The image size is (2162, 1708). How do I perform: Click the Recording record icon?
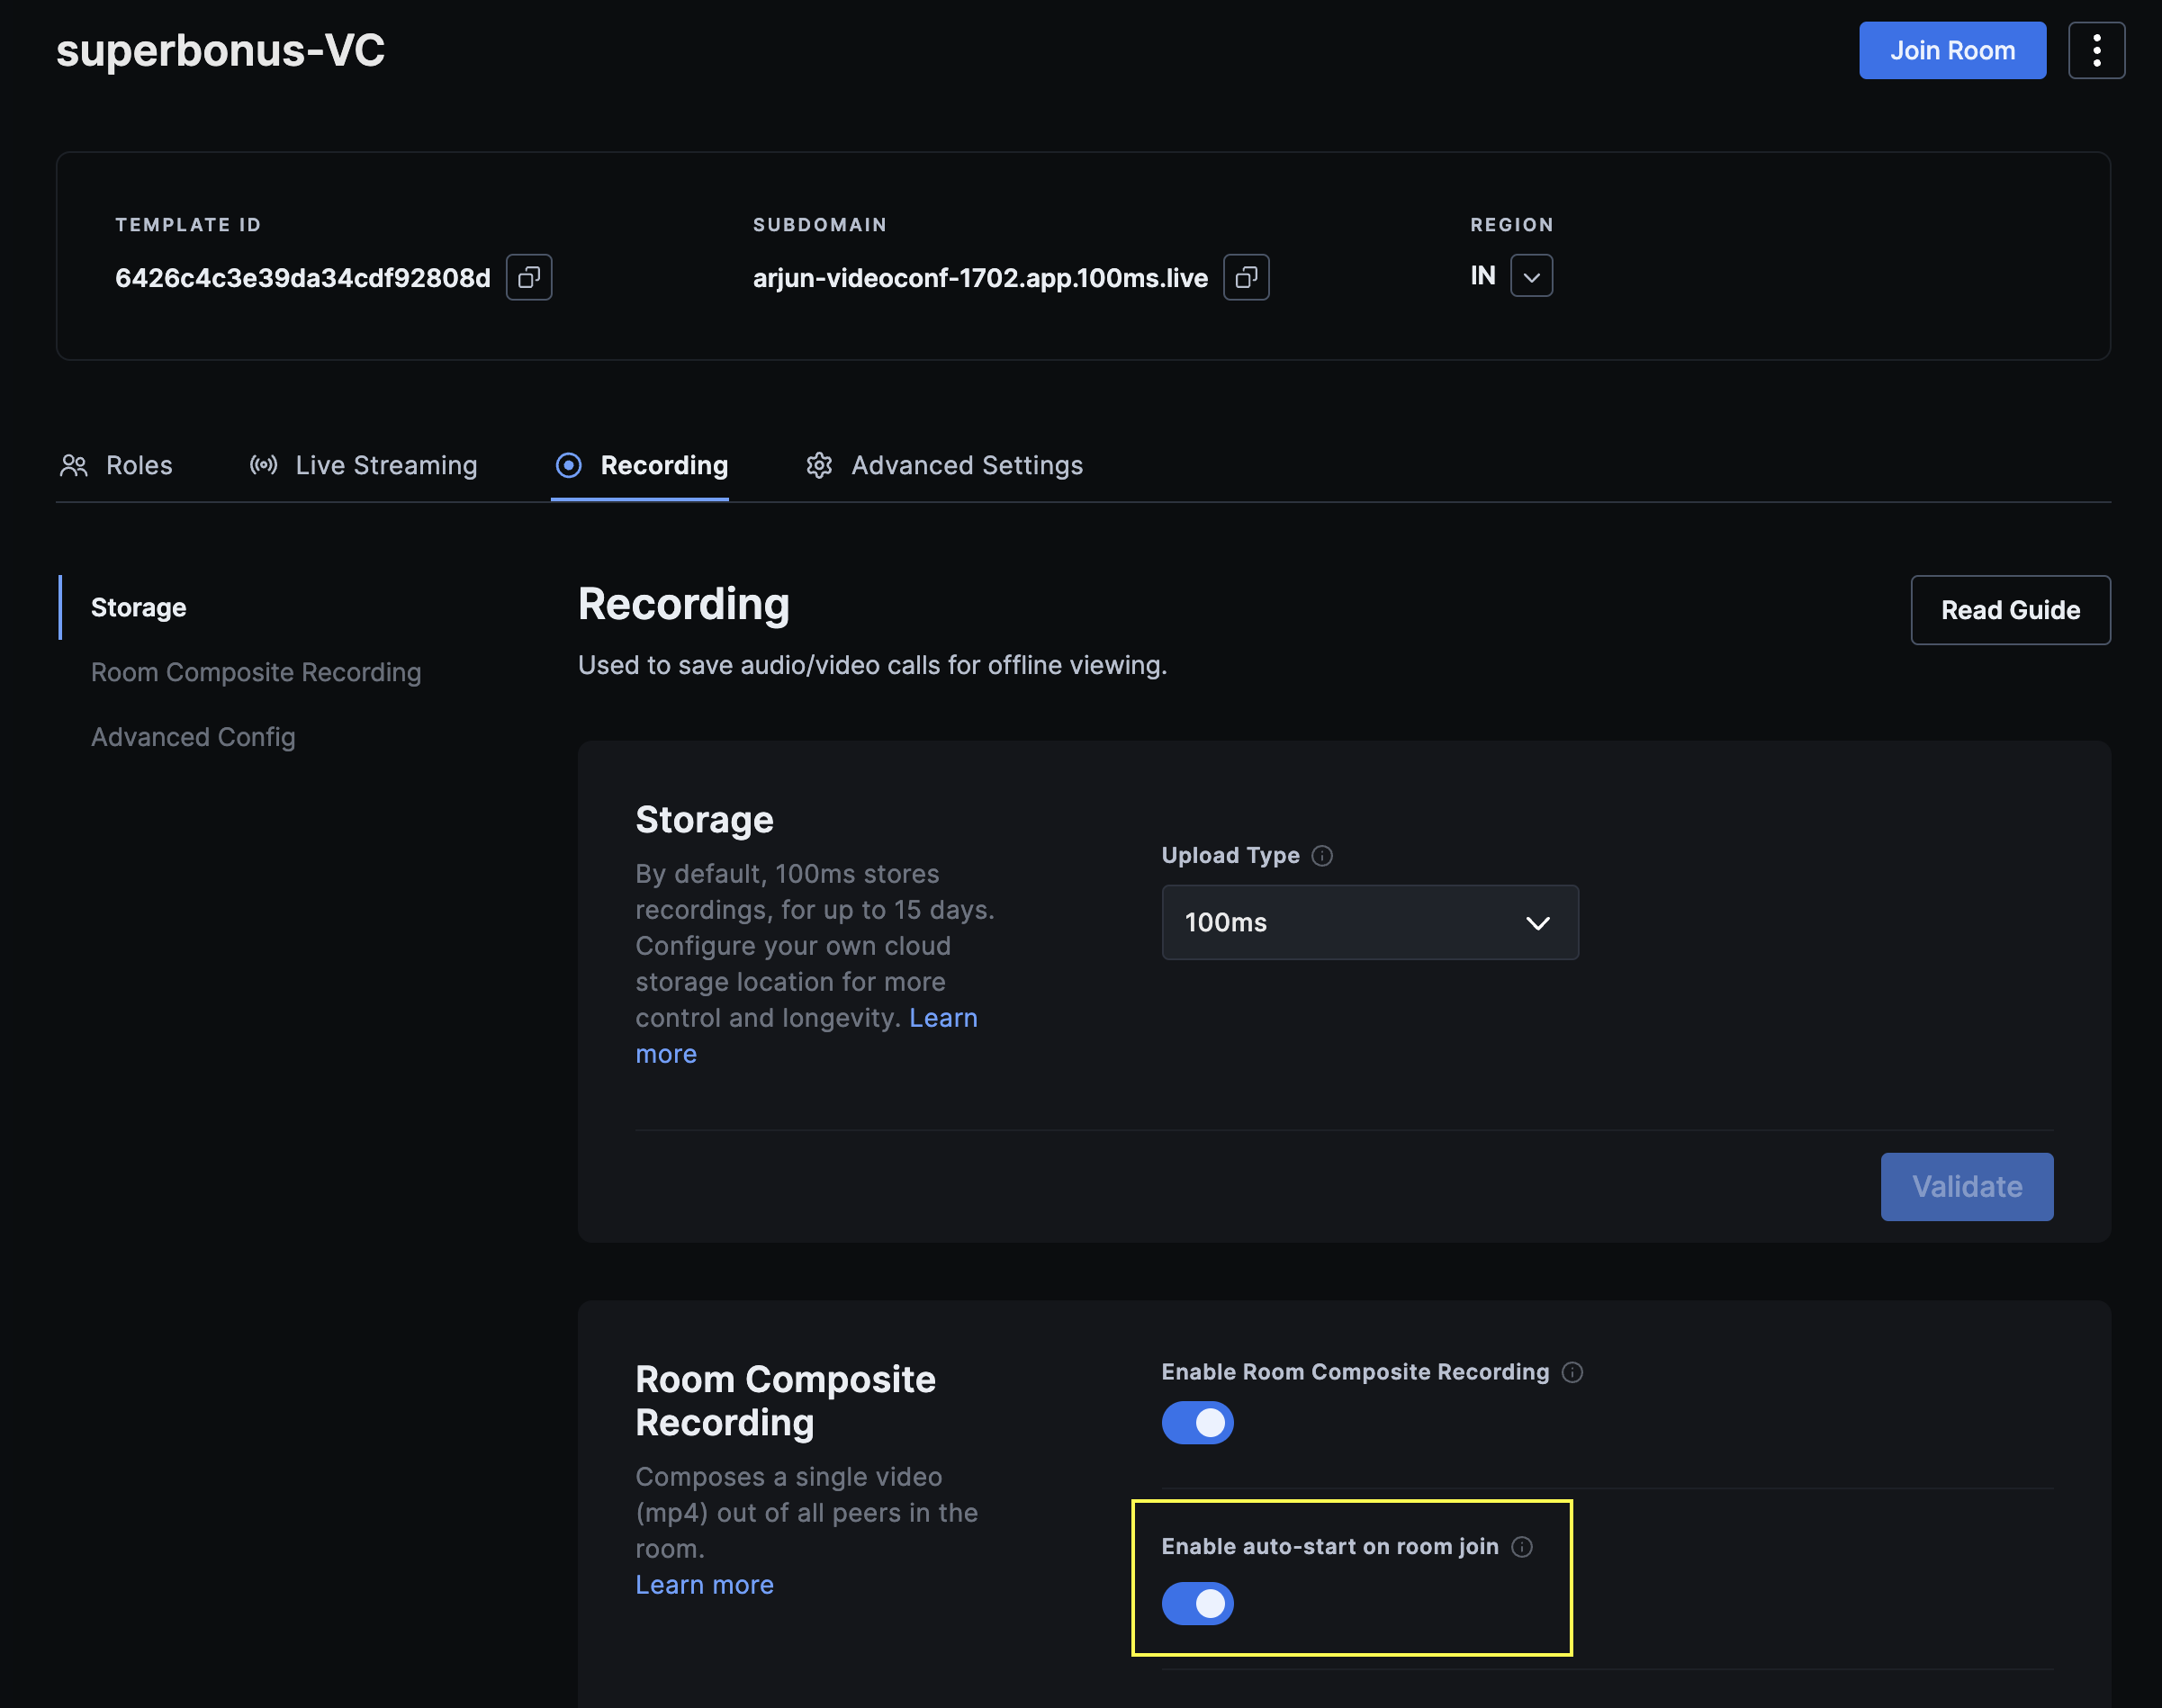click(x=568, y=465)
